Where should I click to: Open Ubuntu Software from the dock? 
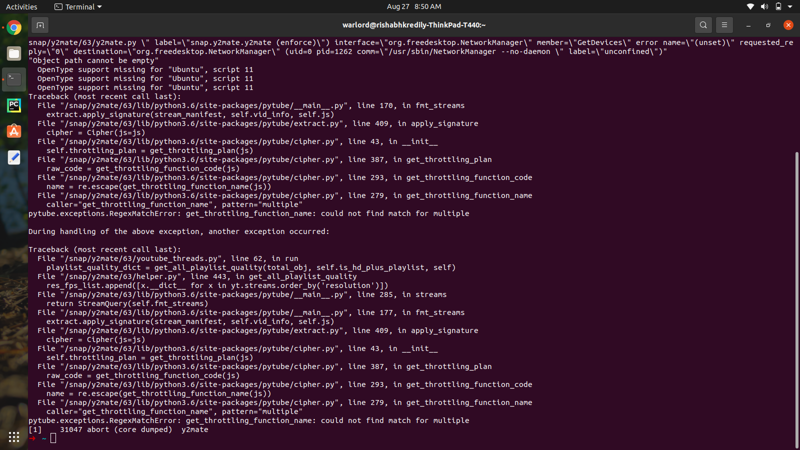pos(13,131)
